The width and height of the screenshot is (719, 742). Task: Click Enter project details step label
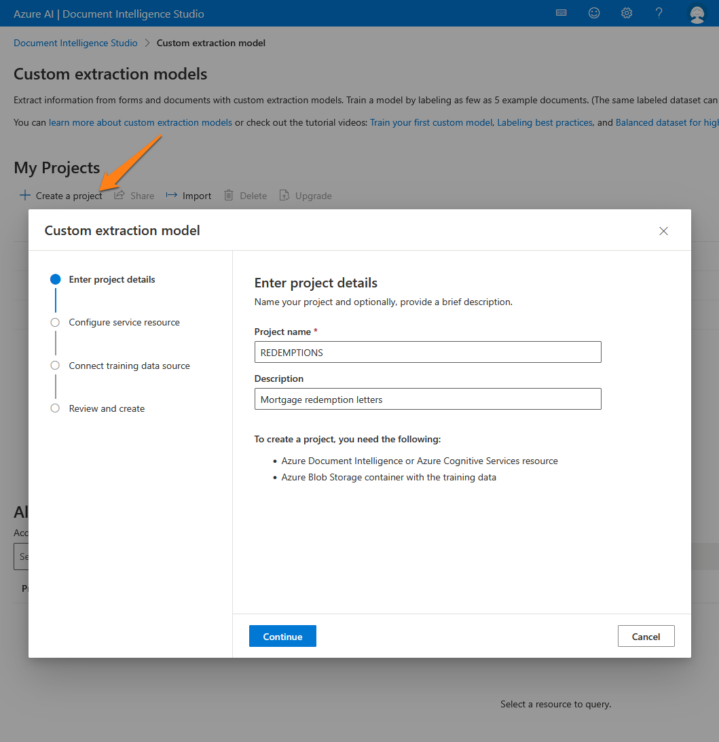click(112, 280)
